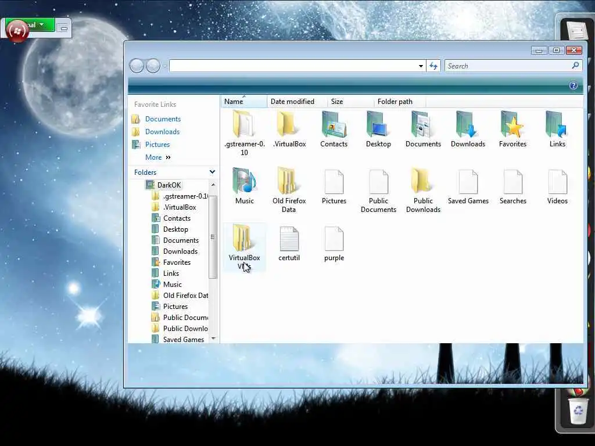Open Pictures in Favorite Links
The height and width of the screenshot is (446, 595).
click(157, 145)
